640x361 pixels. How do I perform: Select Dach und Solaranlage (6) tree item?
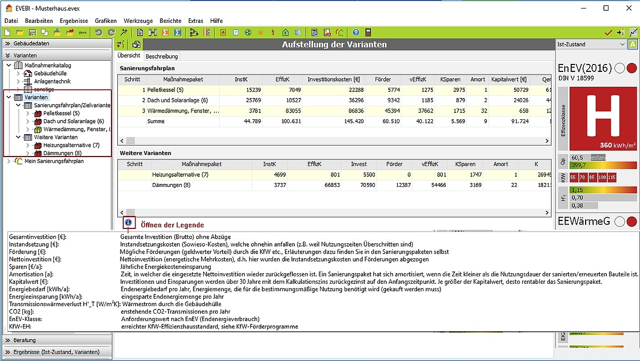(74, 121)
